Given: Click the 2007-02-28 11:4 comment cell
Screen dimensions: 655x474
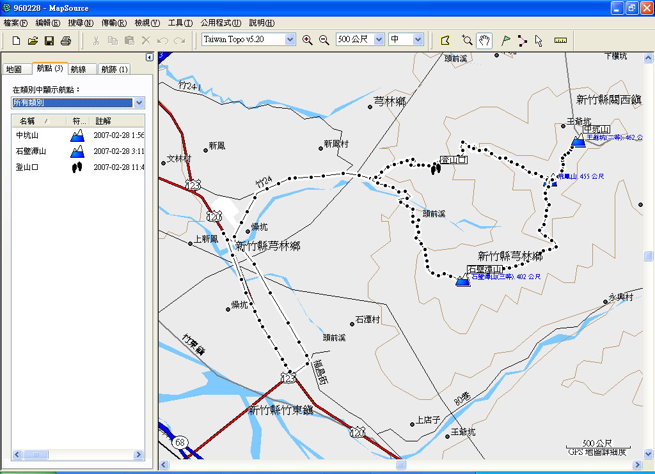Looking at the screenshot, I should (118, 167).
